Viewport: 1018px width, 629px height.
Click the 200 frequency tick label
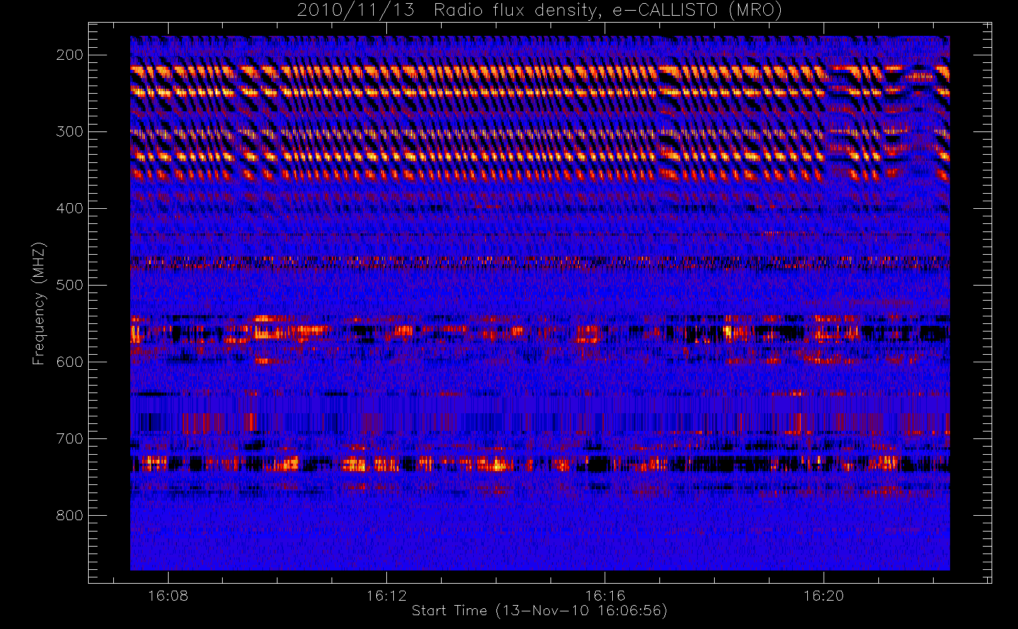click(x=70, y=55)
